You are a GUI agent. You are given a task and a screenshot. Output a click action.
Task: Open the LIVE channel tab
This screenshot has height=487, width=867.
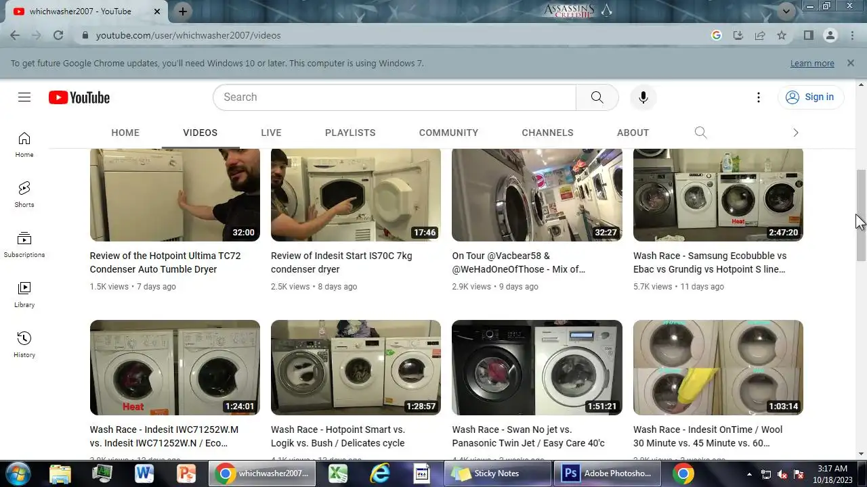click(x=271, y=133)
